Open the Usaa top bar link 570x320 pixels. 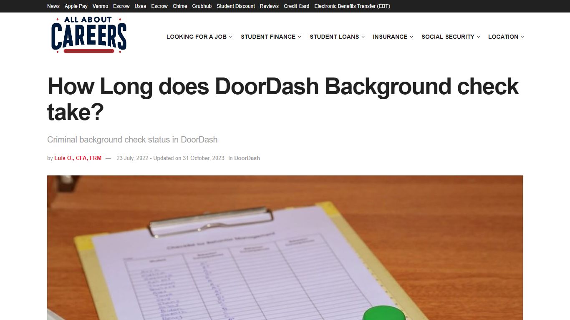point(140,6)
